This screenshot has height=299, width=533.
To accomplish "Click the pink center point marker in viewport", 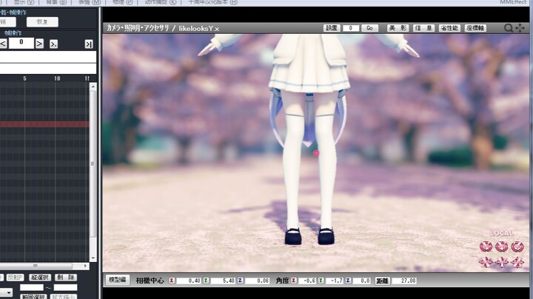I will [316, 154].
